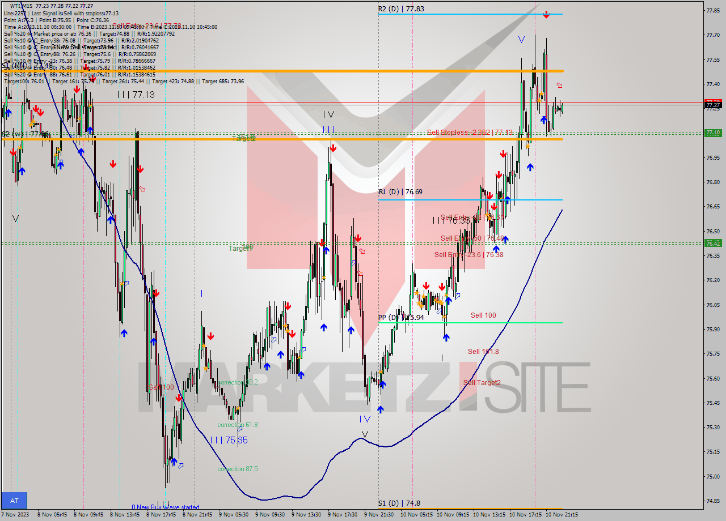Screen dimensions: 726x521
Task: Click the correction 61.8 label
Action: (x=238, y=425)
